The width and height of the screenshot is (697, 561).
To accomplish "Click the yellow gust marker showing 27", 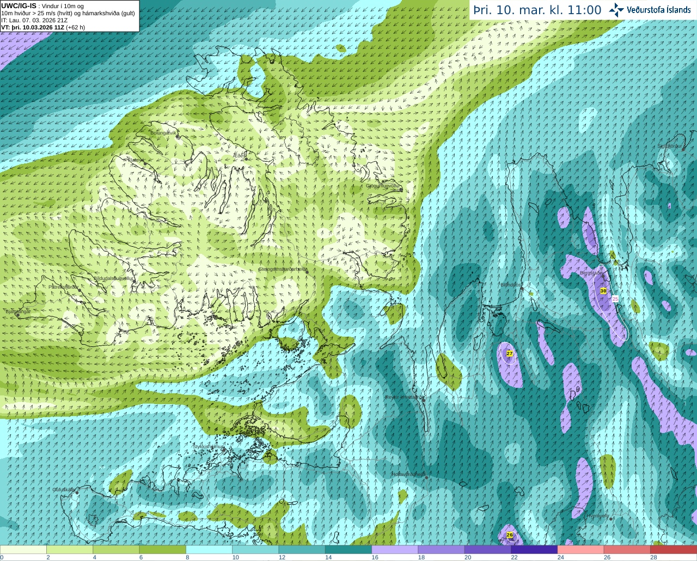I will click(x=510, y=353).
